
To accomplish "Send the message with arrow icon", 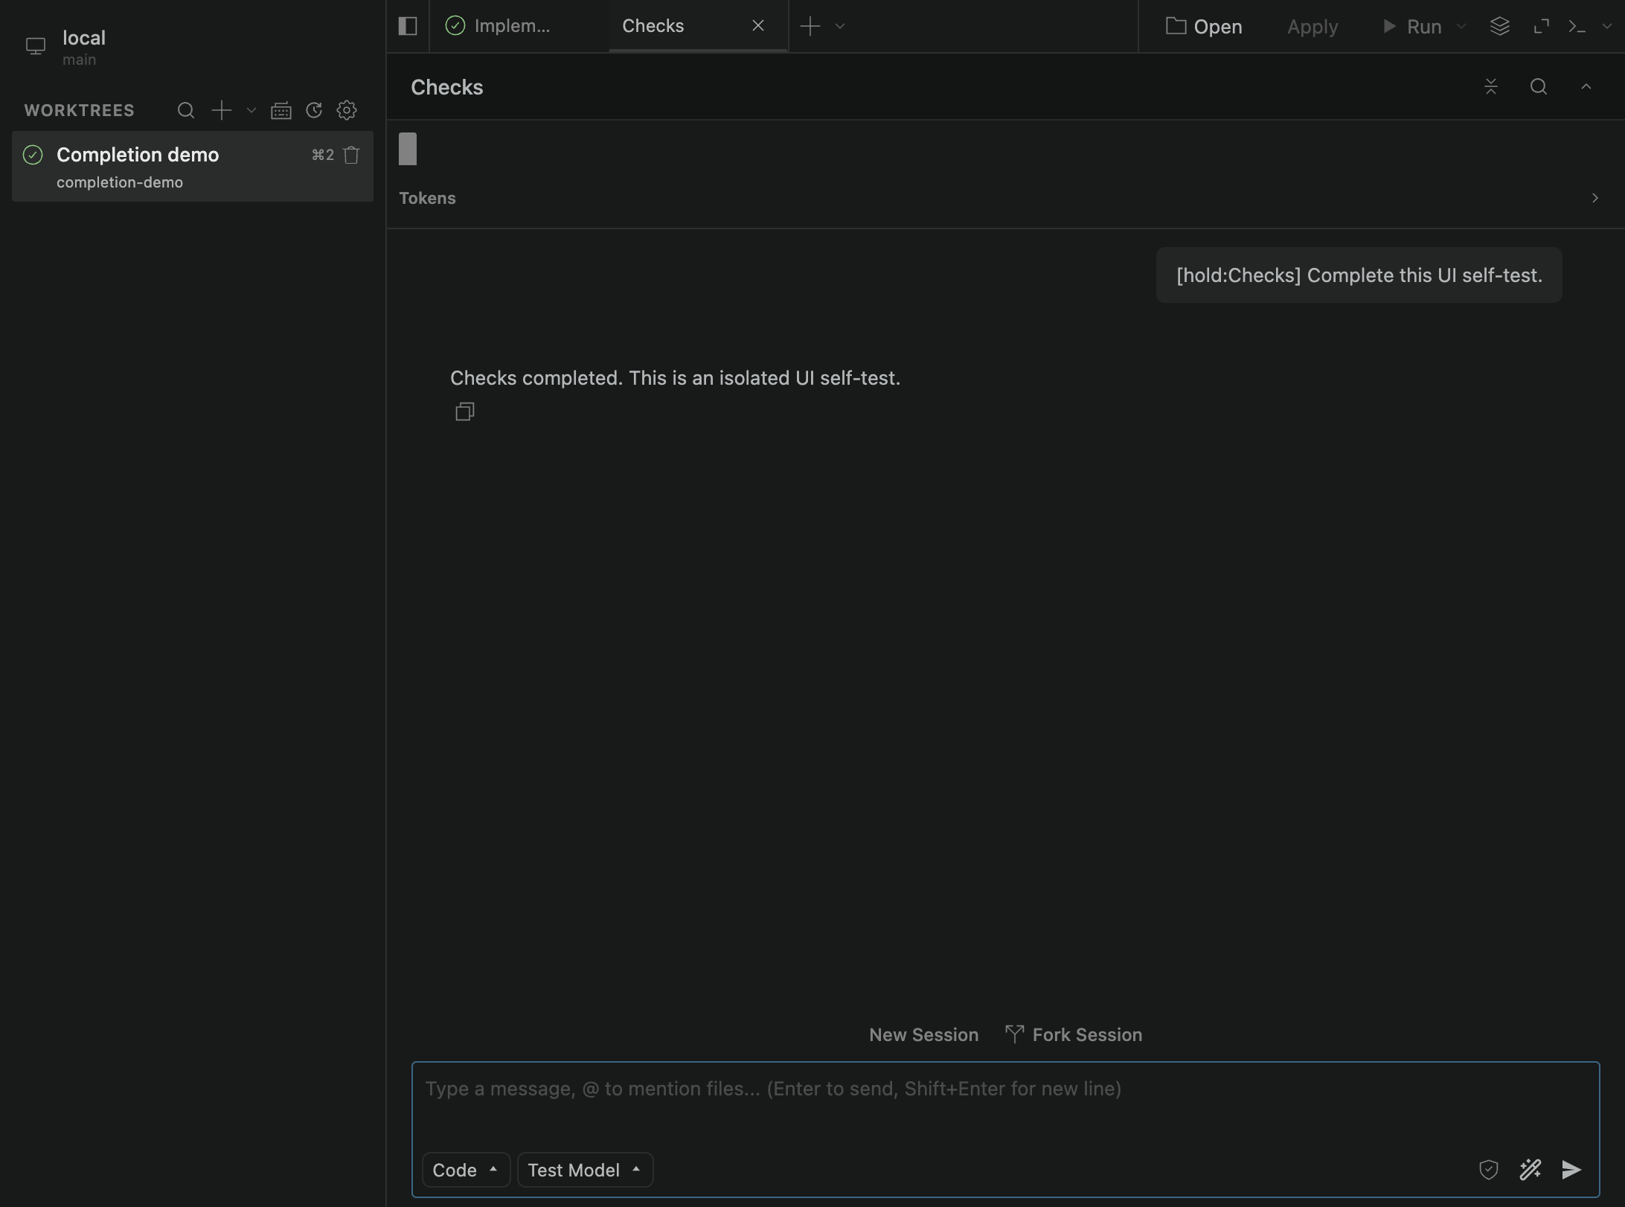I will click(x=1571, y=1170).
